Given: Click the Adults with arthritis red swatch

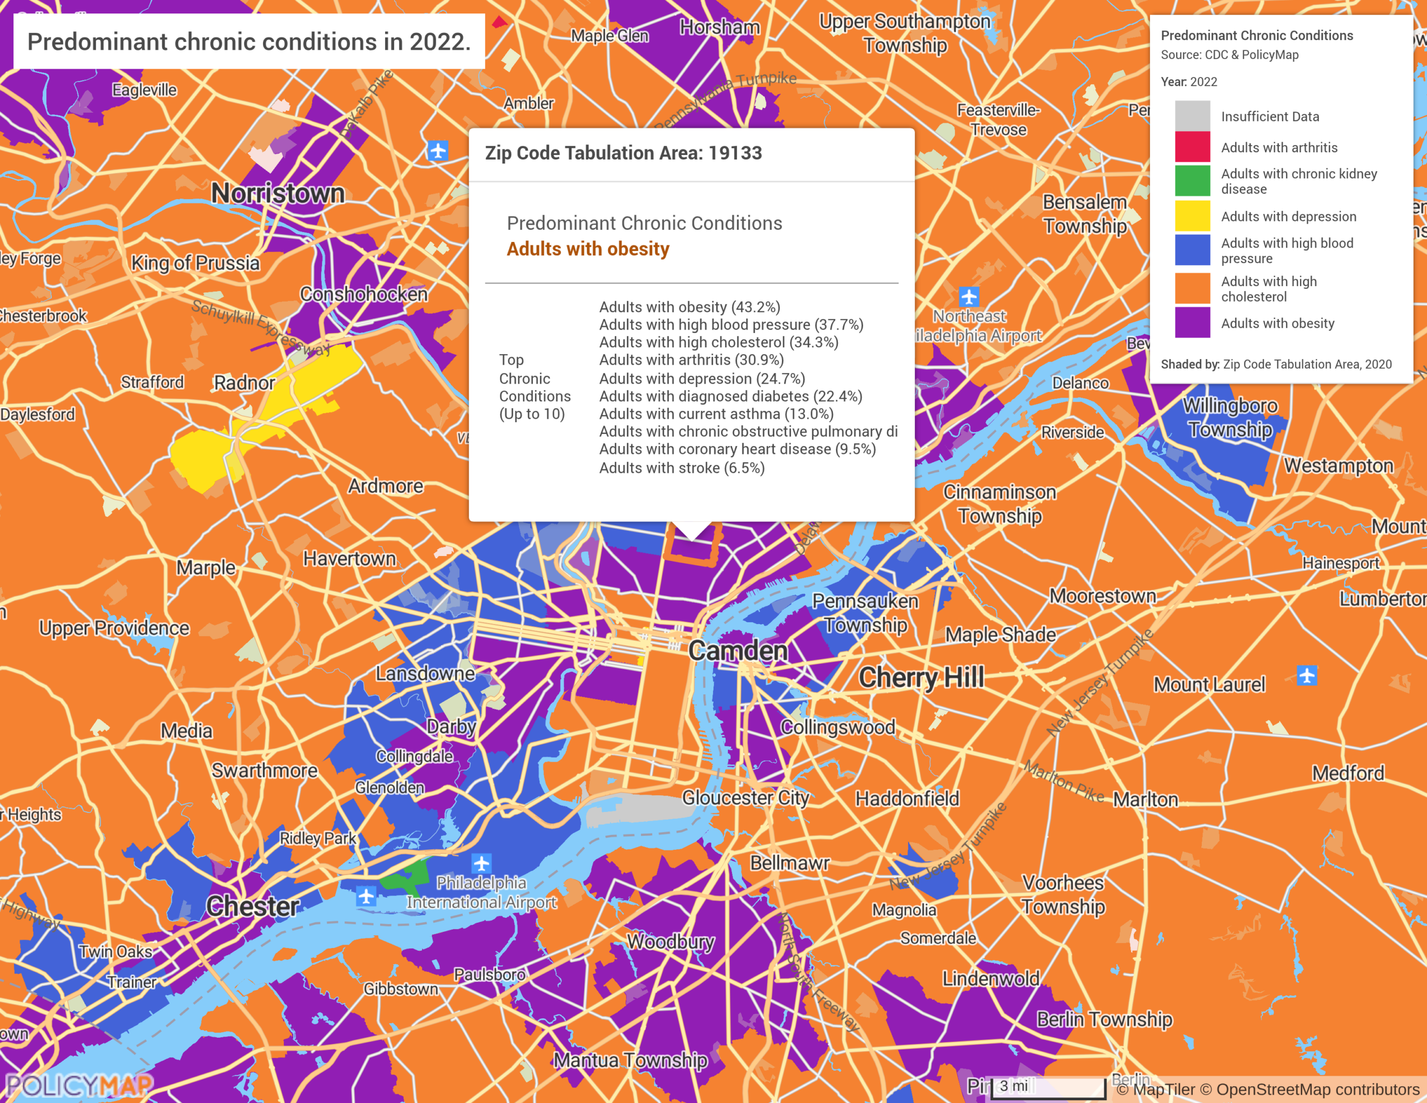Looking at the screenshot, I should [1192, 147].
